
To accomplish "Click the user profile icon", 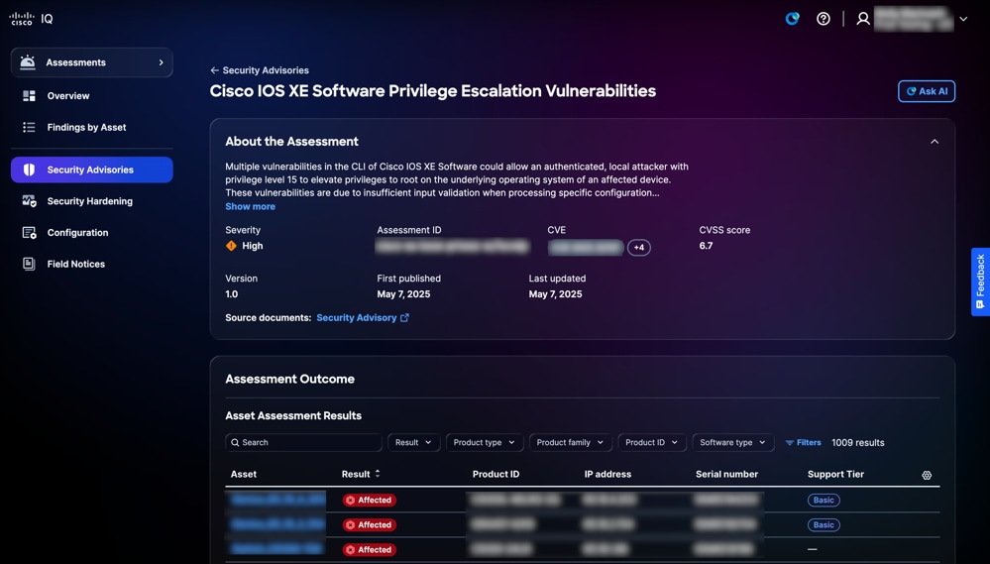I will click(x=863, y=19).
